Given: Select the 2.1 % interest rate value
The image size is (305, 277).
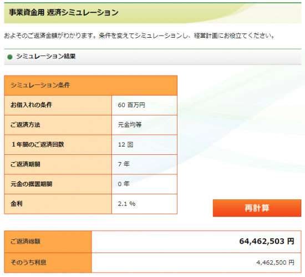Looking at the screenshot, I should pyautogui.click(x=126, y=204).
